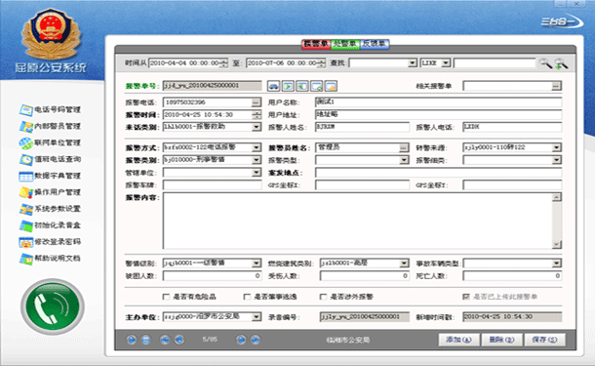Go to the previous record
The height and width of the screenshot is (366, 595).
coord(179,340)
